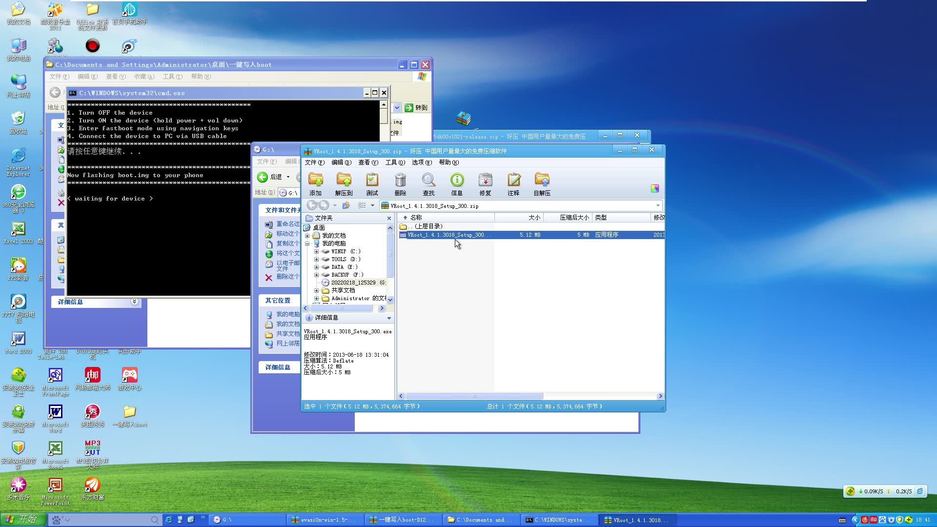Image resolution: width=937 pixels, height=527 pixels.
Task: Click the archiver back navigation arrow
Action: pos(312,205)
